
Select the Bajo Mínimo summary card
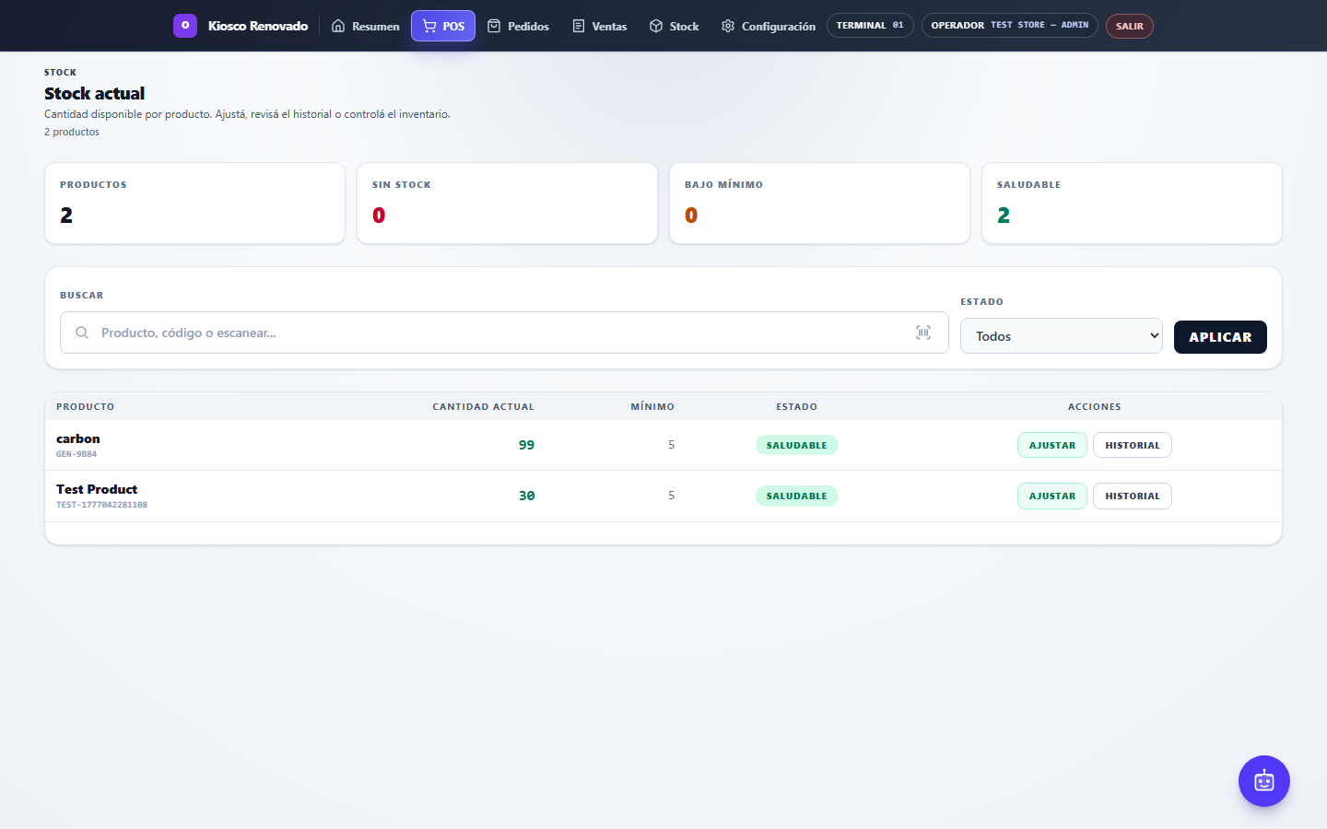click(x=819, y=204)
